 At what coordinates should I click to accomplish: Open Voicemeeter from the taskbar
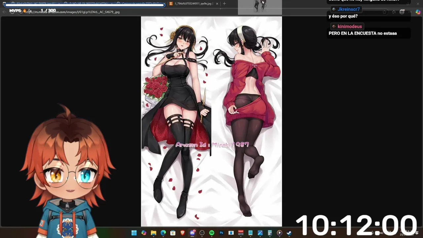click(241, 233)
